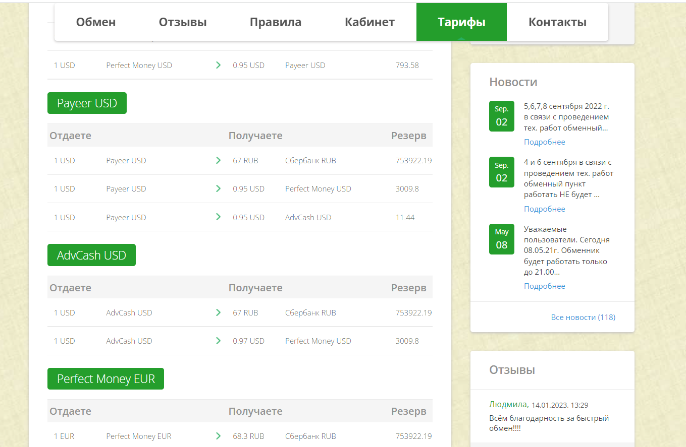686x447 pixels.
Task: Click the 68.3 RUB rate value
Action: coord(248,436)
